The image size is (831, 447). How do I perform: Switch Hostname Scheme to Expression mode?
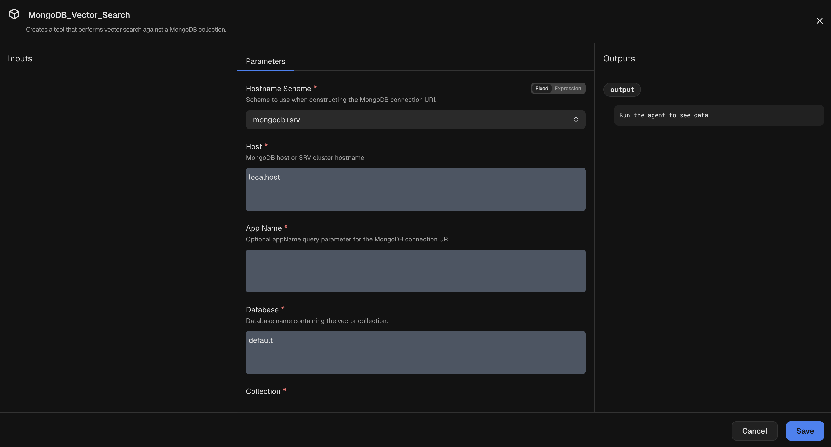point(568,88)
